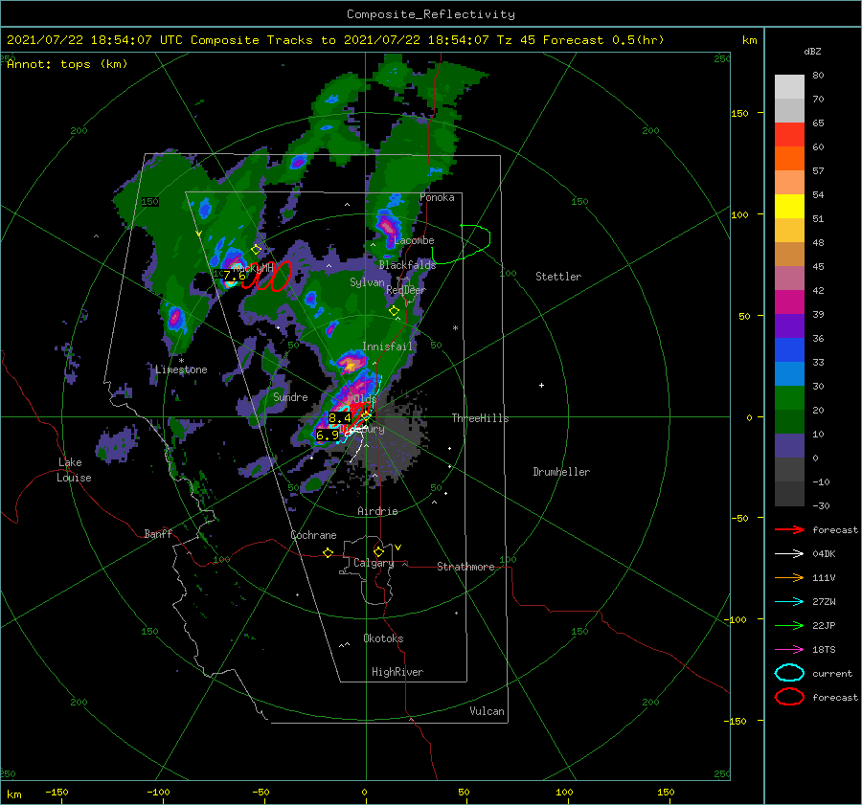This screenshot has height=805, width=862.
Task: Click the asterisk marker above Limestone
Action: (181, 361)
